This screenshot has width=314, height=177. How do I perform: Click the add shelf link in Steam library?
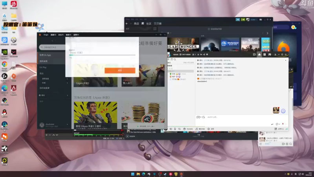click(x=215, y=29)
